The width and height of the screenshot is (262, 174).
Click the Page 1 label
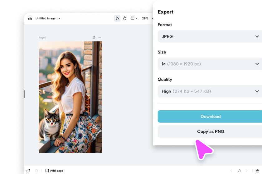tap(42, 38)
